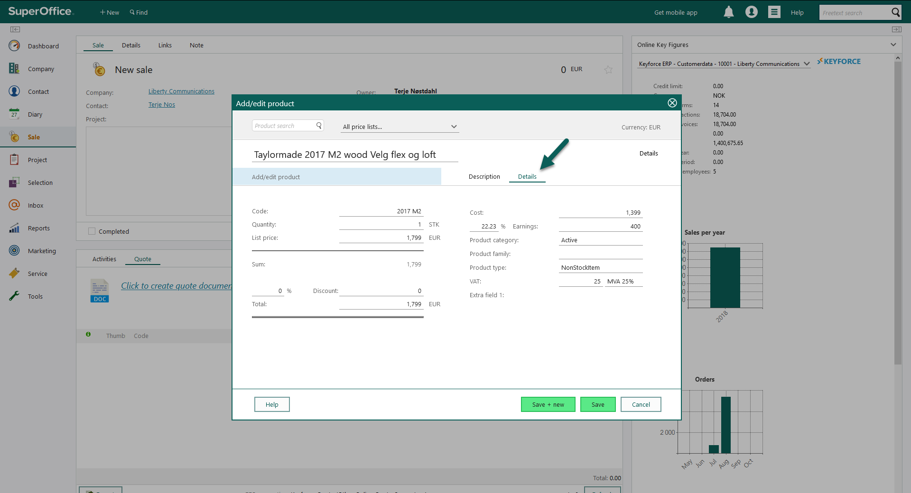
Task: Open the Product type NonStockItem field
Action: coord(601,268)
